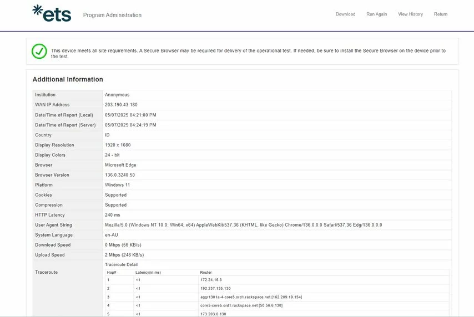
Task: Click the Program Administration title text
Action: (x=112, y=16)
